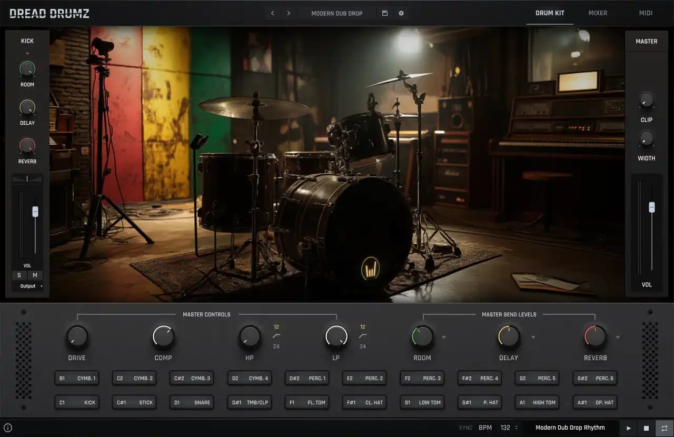The image size is (674, 437).
Task: Click the Kick channel volume fader
Action: pyautogui.click(x=35, y=212)
